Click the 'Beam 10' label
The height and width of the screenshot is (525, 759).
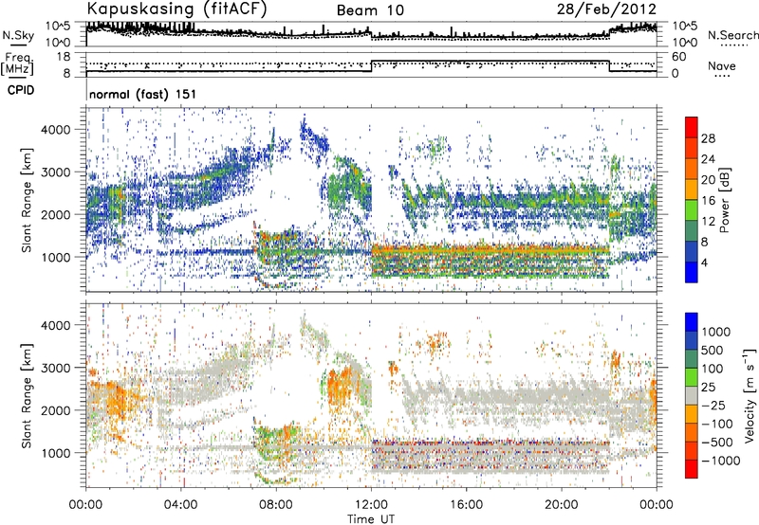pyautogui.click(x=370, y=10)
